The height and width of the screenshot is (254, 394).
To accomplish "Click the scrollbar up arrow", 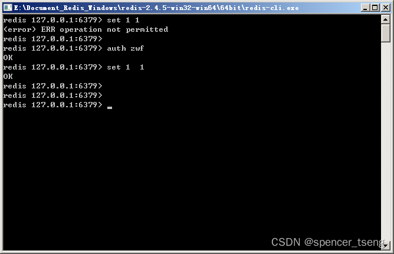I will click(x=386, y=19).
